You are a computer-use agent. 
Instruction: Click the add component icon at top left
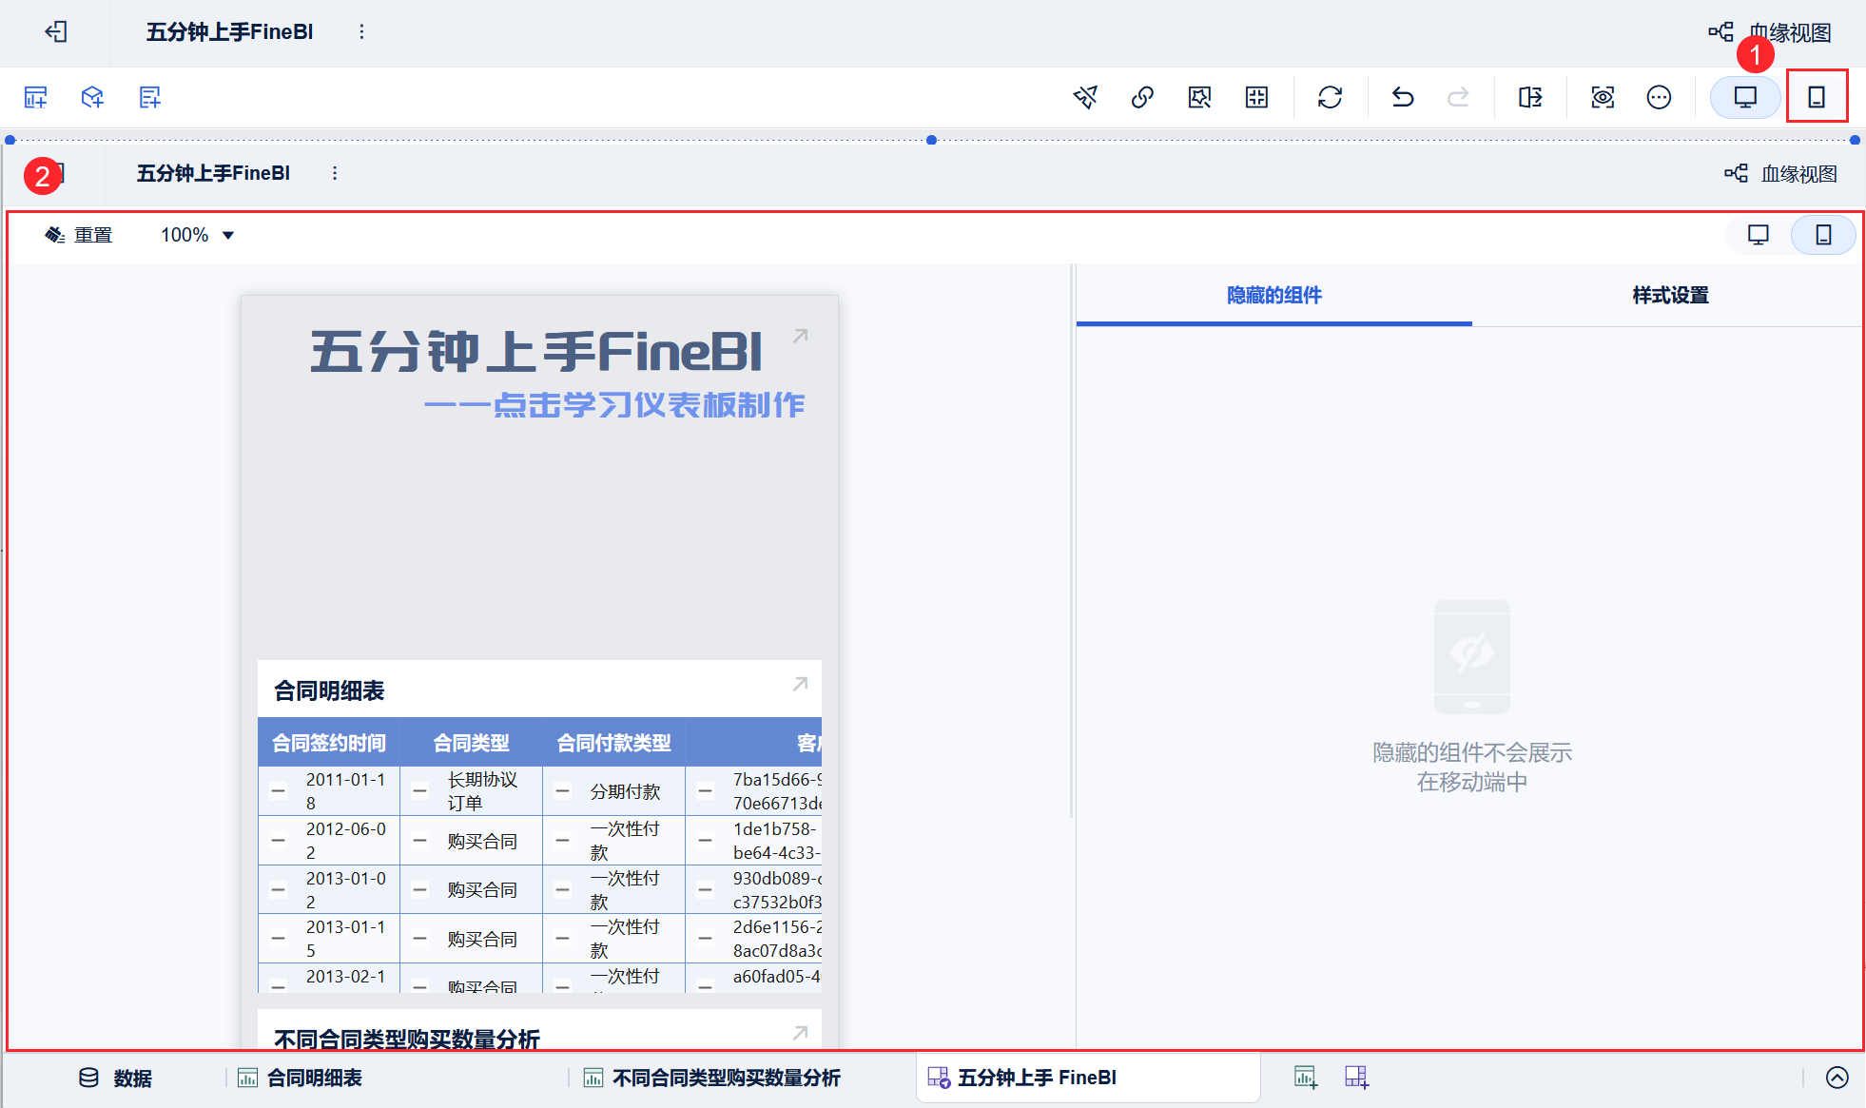click(x=35, y=97)
